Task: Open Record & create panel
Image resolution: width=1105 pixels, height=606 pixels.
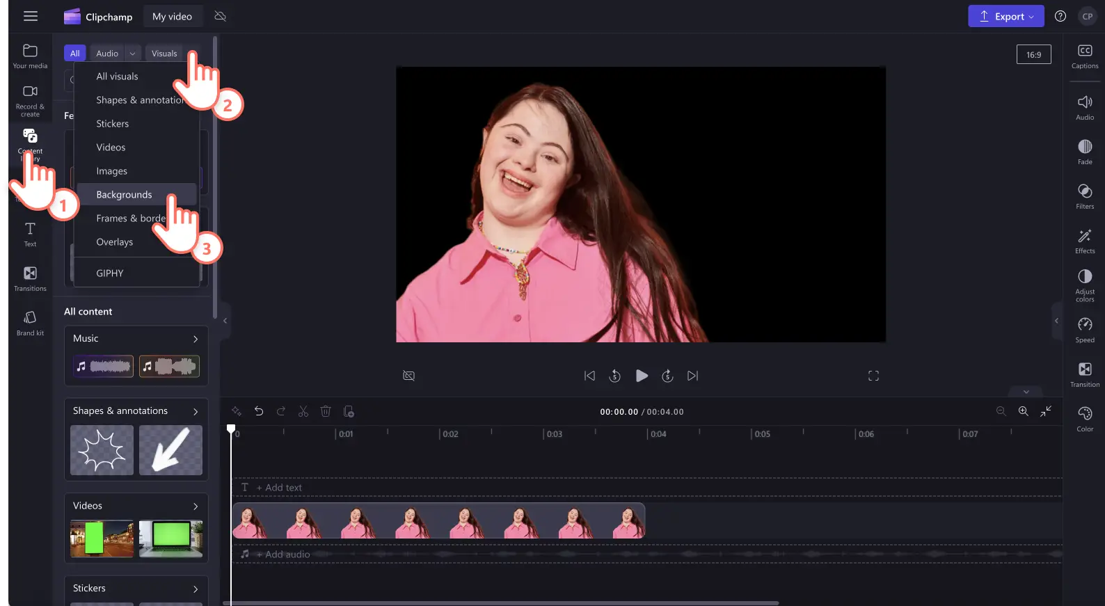Action: click(30, 101)
